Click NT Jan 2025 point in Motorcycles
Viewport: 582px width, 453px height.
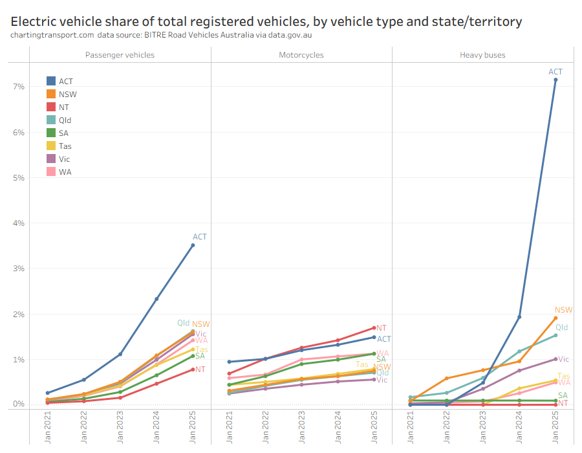point(374,327)
